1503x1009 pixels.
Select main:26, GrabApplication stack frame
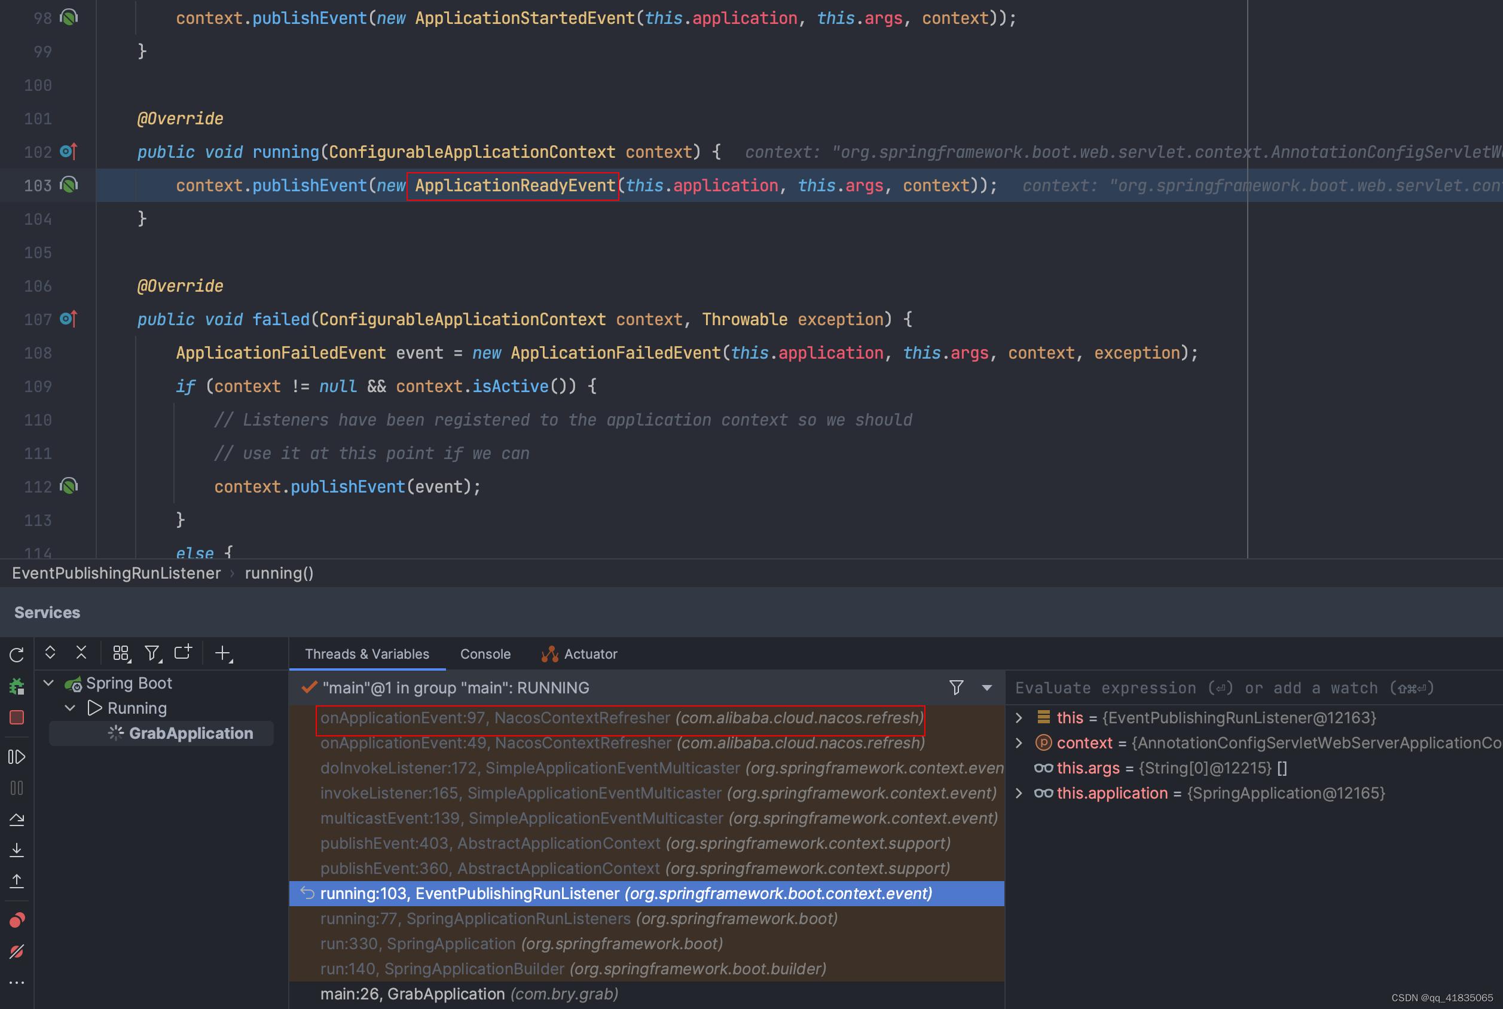(x=468, y=993)
